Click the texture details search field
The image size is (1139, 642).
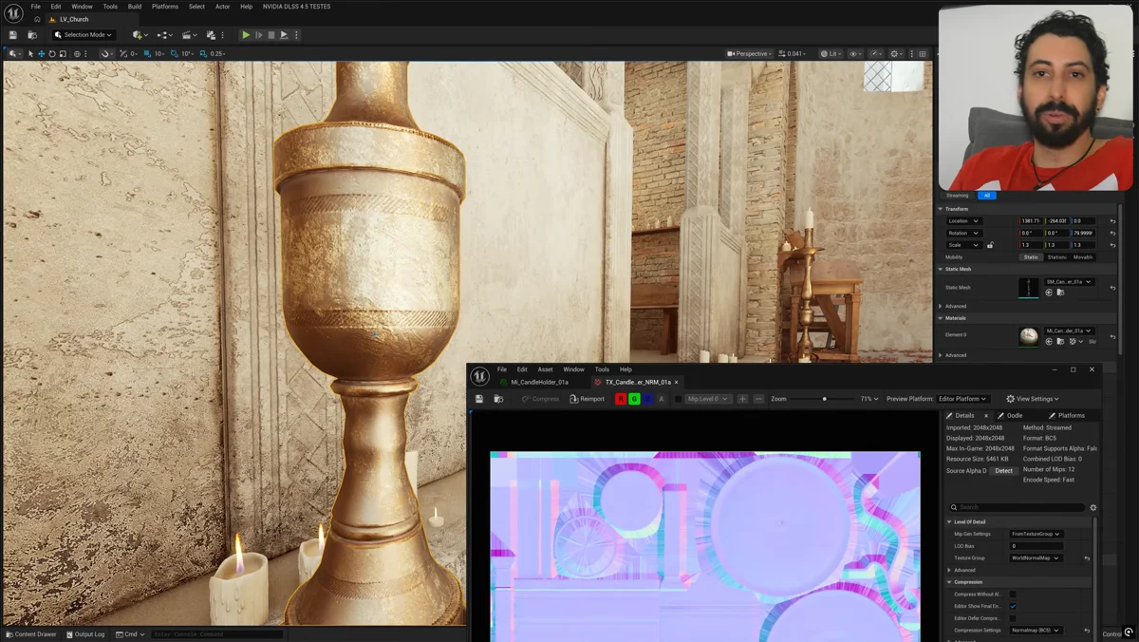[x=1018, y=507]
